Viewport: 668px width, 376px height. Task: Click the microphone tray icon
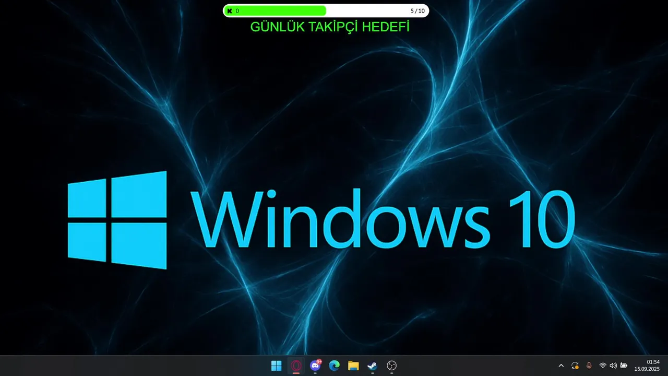coord(589,366)
